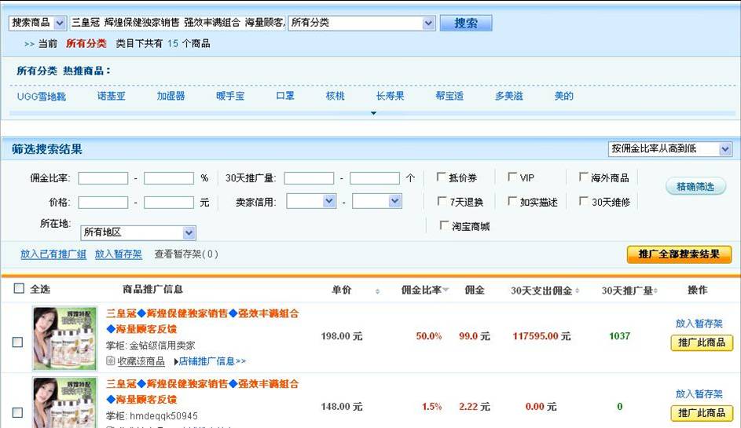The width and height of the screenshot is (741, 428).
Task: Click 放入暂存架 in the 148.00 元 row
Action: [699, 394]
